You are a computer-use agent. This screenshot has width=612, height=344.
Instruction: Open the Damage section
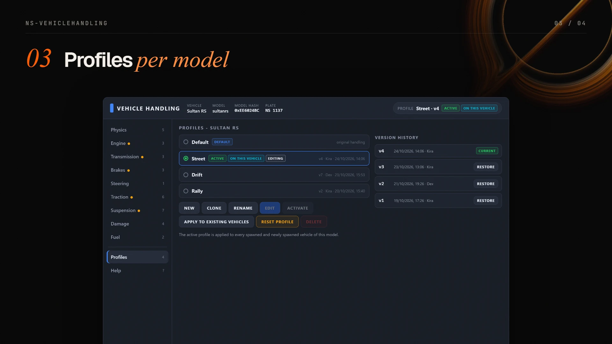tap(137, 224)
